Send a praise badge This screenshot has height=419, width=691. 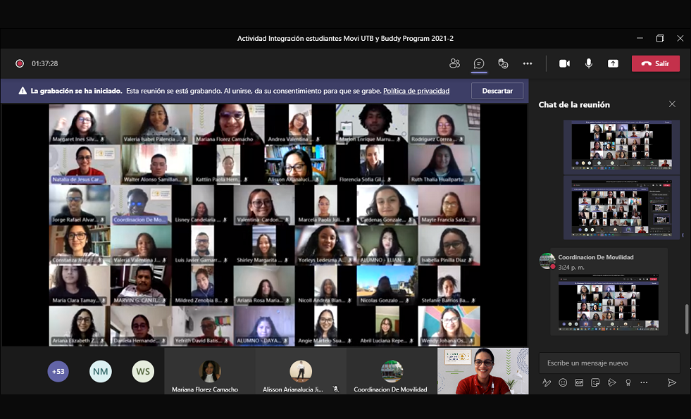(x=628, y=382)
